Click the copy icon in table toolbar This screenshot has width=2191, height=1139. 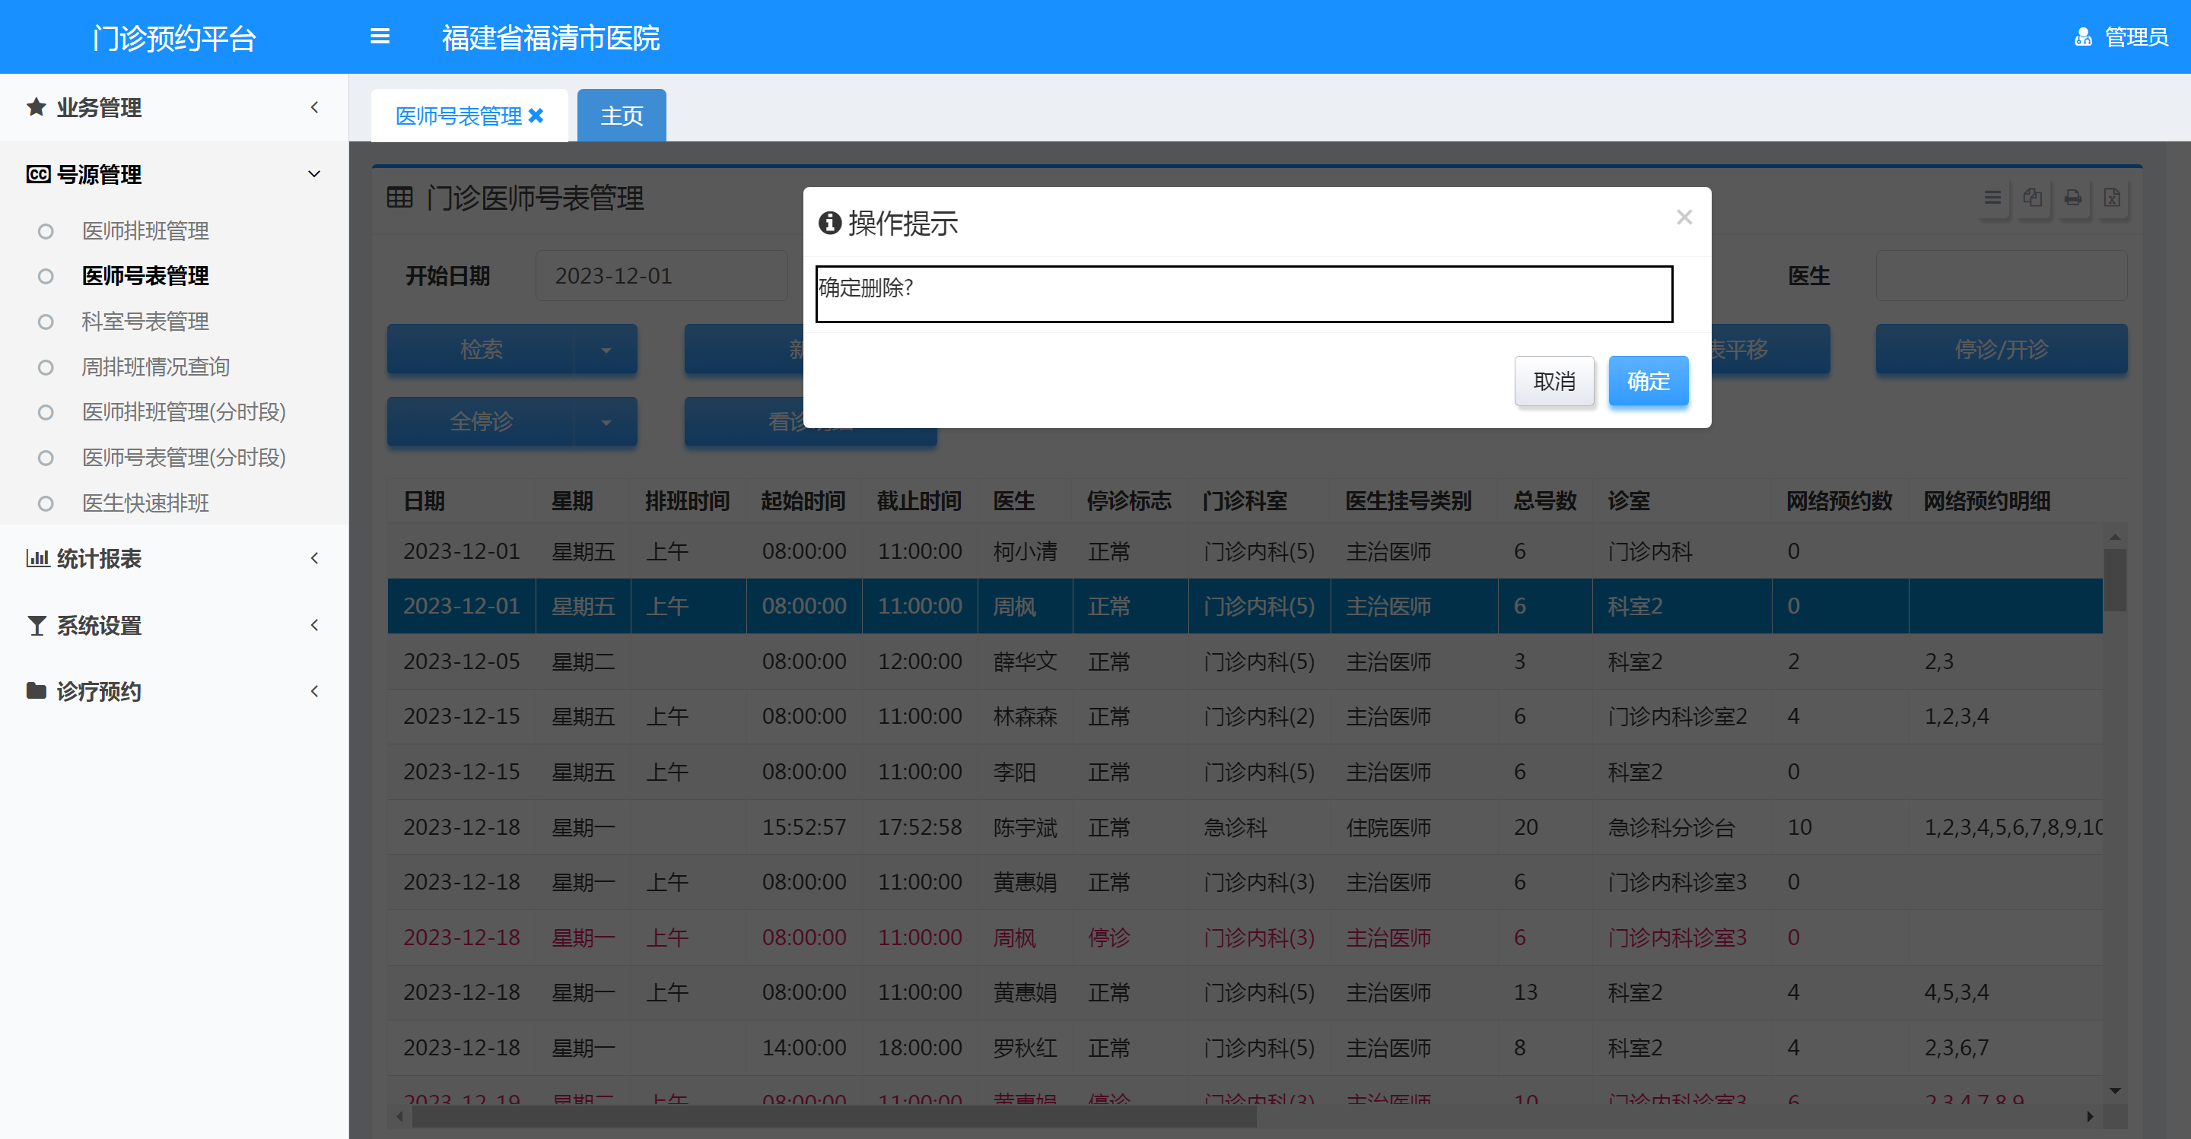[x=2032, y=198]
